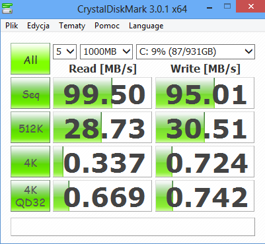Run all benchmarks with All button
The width and height of the screenshot is (265, 244).
[x=30, y=59]
